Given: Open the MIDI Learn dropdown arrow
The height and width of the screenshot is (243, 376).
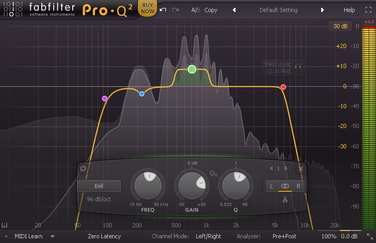Looking at the screenshot, I should (x=52, y=237).
